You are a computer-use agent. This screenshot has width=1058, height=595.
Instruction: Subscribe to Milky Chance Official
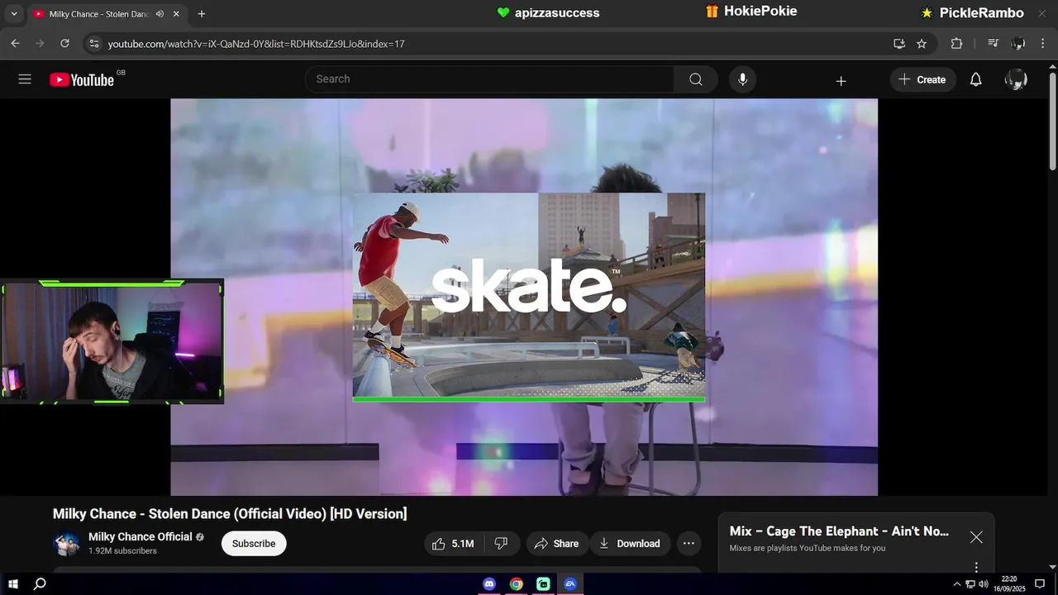[254, 544]
